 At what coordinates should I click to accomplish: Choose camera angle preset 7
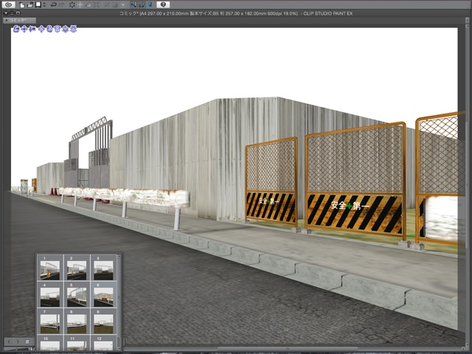50,322
